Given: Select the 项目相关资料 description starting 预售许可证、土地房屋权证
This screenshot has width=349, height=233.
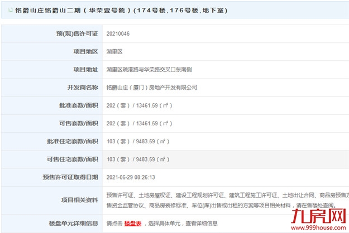Looking at the screenshot, I should 228,200.
